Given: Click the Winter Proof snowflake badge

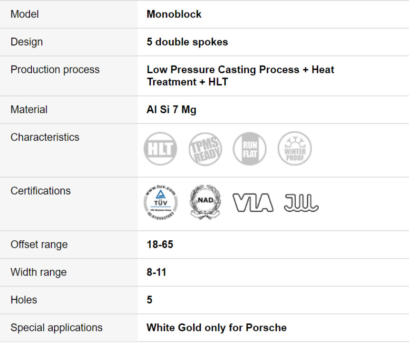Looking at the screenshot, I should point(295,148).
